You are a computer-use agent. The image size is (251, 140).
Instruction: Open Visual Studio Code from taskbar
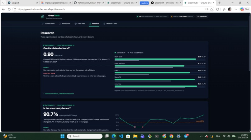coord(121,136)
